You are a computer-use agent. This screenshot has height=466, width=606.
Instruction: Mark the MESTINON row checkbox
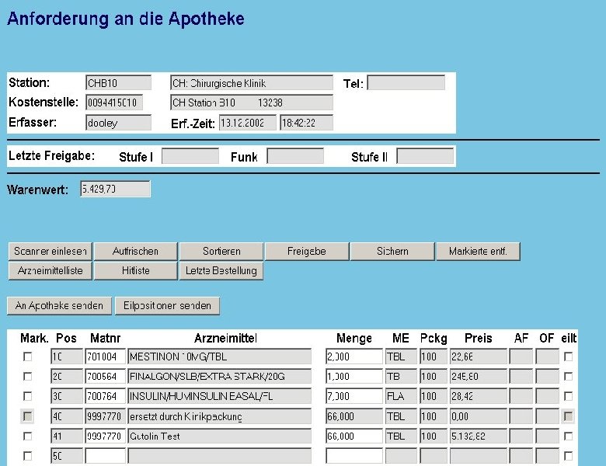point(27,356)
